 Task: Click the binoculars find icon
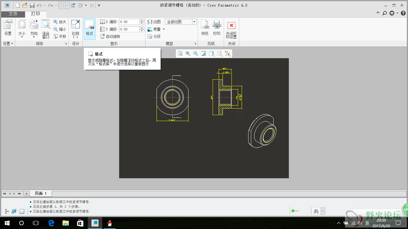pos(316,211)
